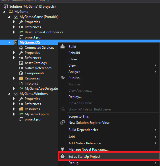Screen dimensions: 160x166
Task: Click the Components box icon
Action: tap(21, 73)
